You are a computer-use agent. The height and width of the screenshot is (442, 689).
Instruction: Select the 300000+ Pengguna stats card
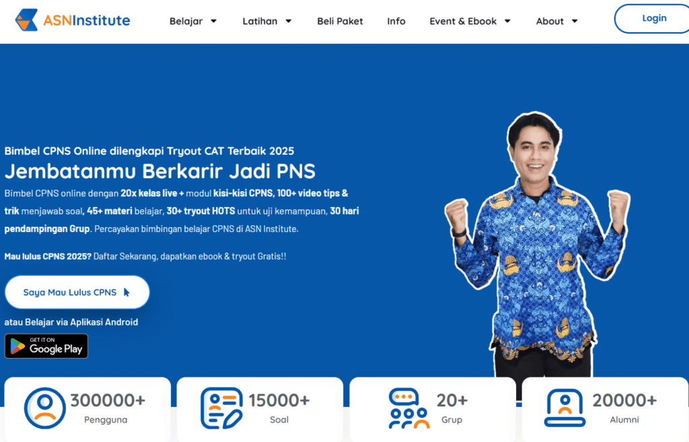pyautogui.click(x=87, y=409)
